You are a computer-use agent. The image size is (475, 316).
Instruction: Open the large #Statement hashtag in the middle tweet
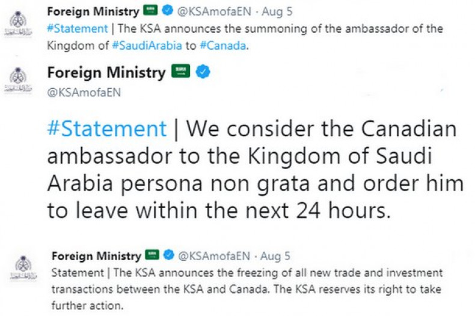point(106,129)
